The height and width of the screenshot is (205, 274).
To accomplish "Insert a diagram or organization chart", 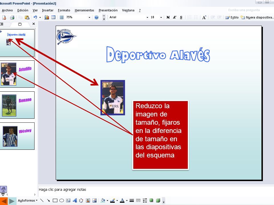I will (81, 200).
